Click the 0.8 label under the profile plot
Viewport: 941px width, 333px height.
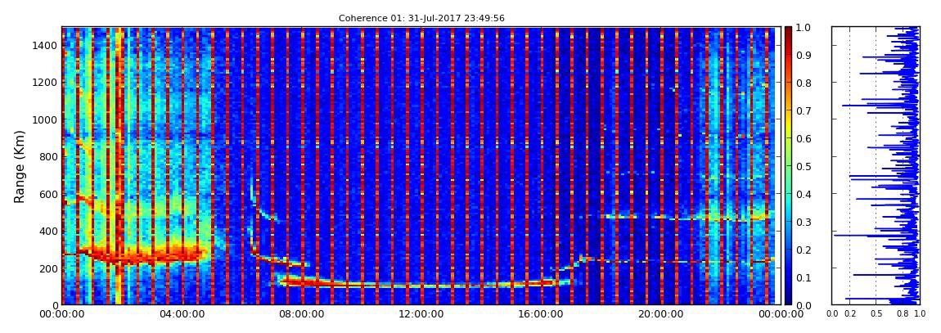(902, 313)
